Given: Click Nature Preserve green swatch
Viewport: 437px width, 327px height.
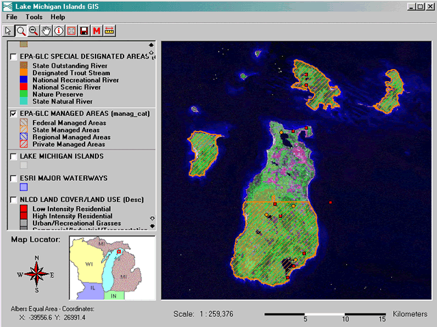Looking at the screenshot, I should 24,94.
